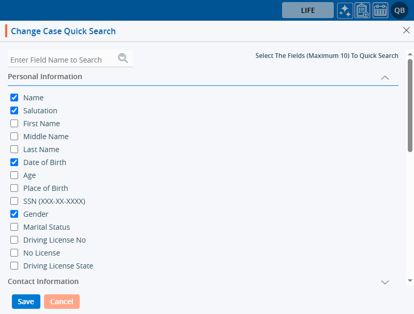Close the Change Case Quick Search panel
This screenshot has height=314, width=414.
point(406,31)
